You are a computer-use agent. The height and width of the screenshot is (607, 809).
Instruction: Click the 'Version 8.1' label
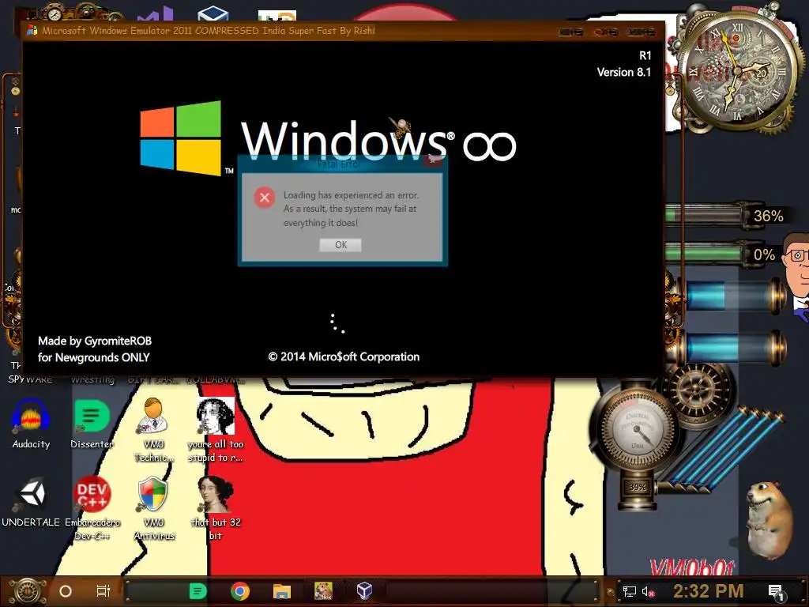click(x=624, y=72)
